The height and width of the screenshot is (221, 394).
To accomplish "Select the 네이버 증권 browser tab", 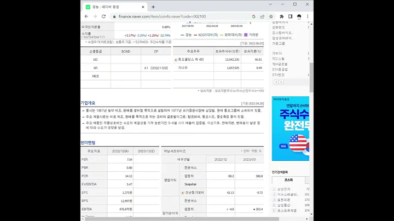I will [115, 7].
